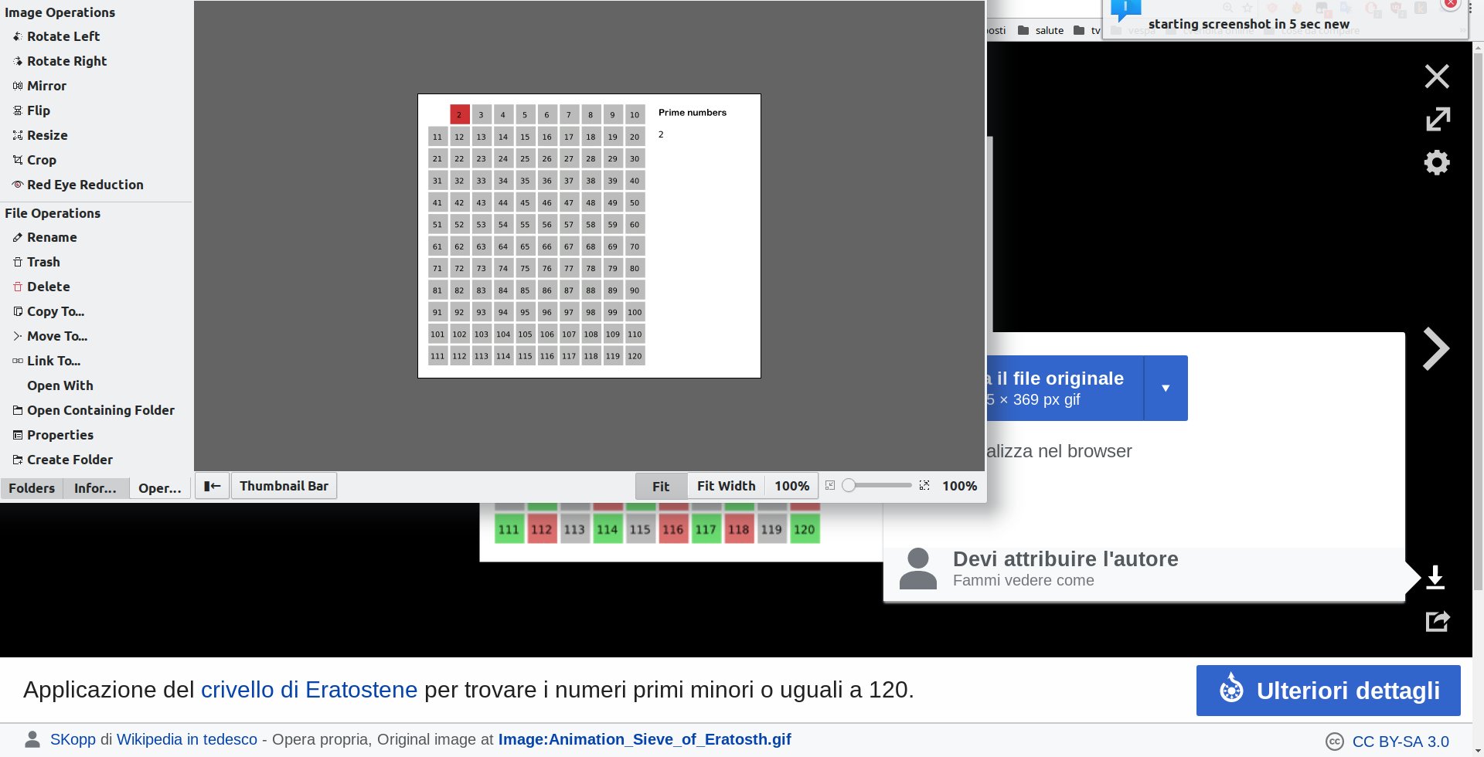Screen dimensions: 1484x757
Task: Open download size dropdown arrow
Action: (1166, 388)
